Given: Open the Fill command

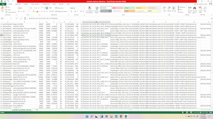Looking at the screenshot, I should tap(180, 10).
